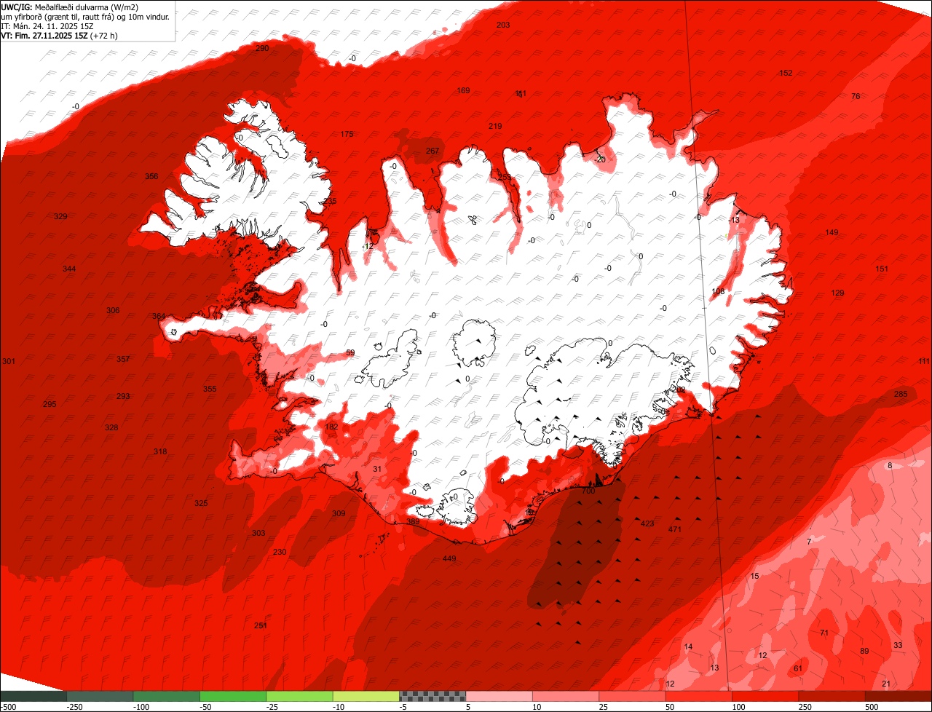Select the 5 to 10 pale pink legend swatch
Screen dimensions: 932x712
click(499, 696)
